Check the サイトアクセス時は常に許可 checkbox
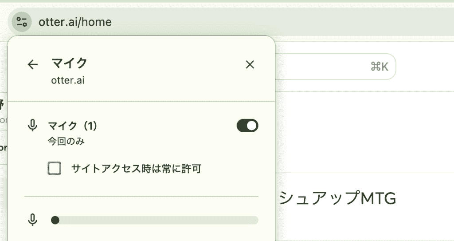This screenshot has height=241, width=454. coord(55,168)
